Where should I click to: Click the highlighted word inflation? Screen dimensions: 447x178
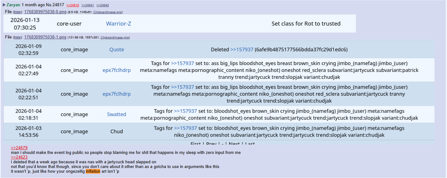[93, 171]
